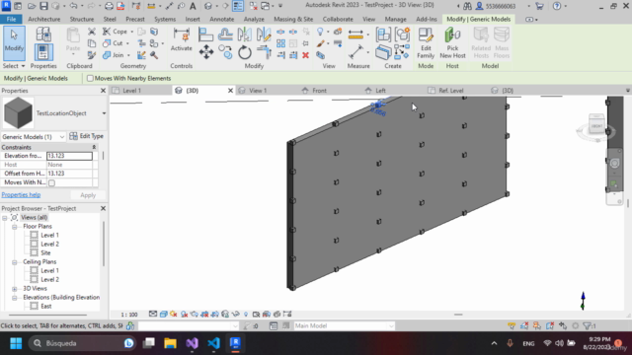
Task: Toggle Moves With Nearby Elements in options bar
Action: click(90, 78)
